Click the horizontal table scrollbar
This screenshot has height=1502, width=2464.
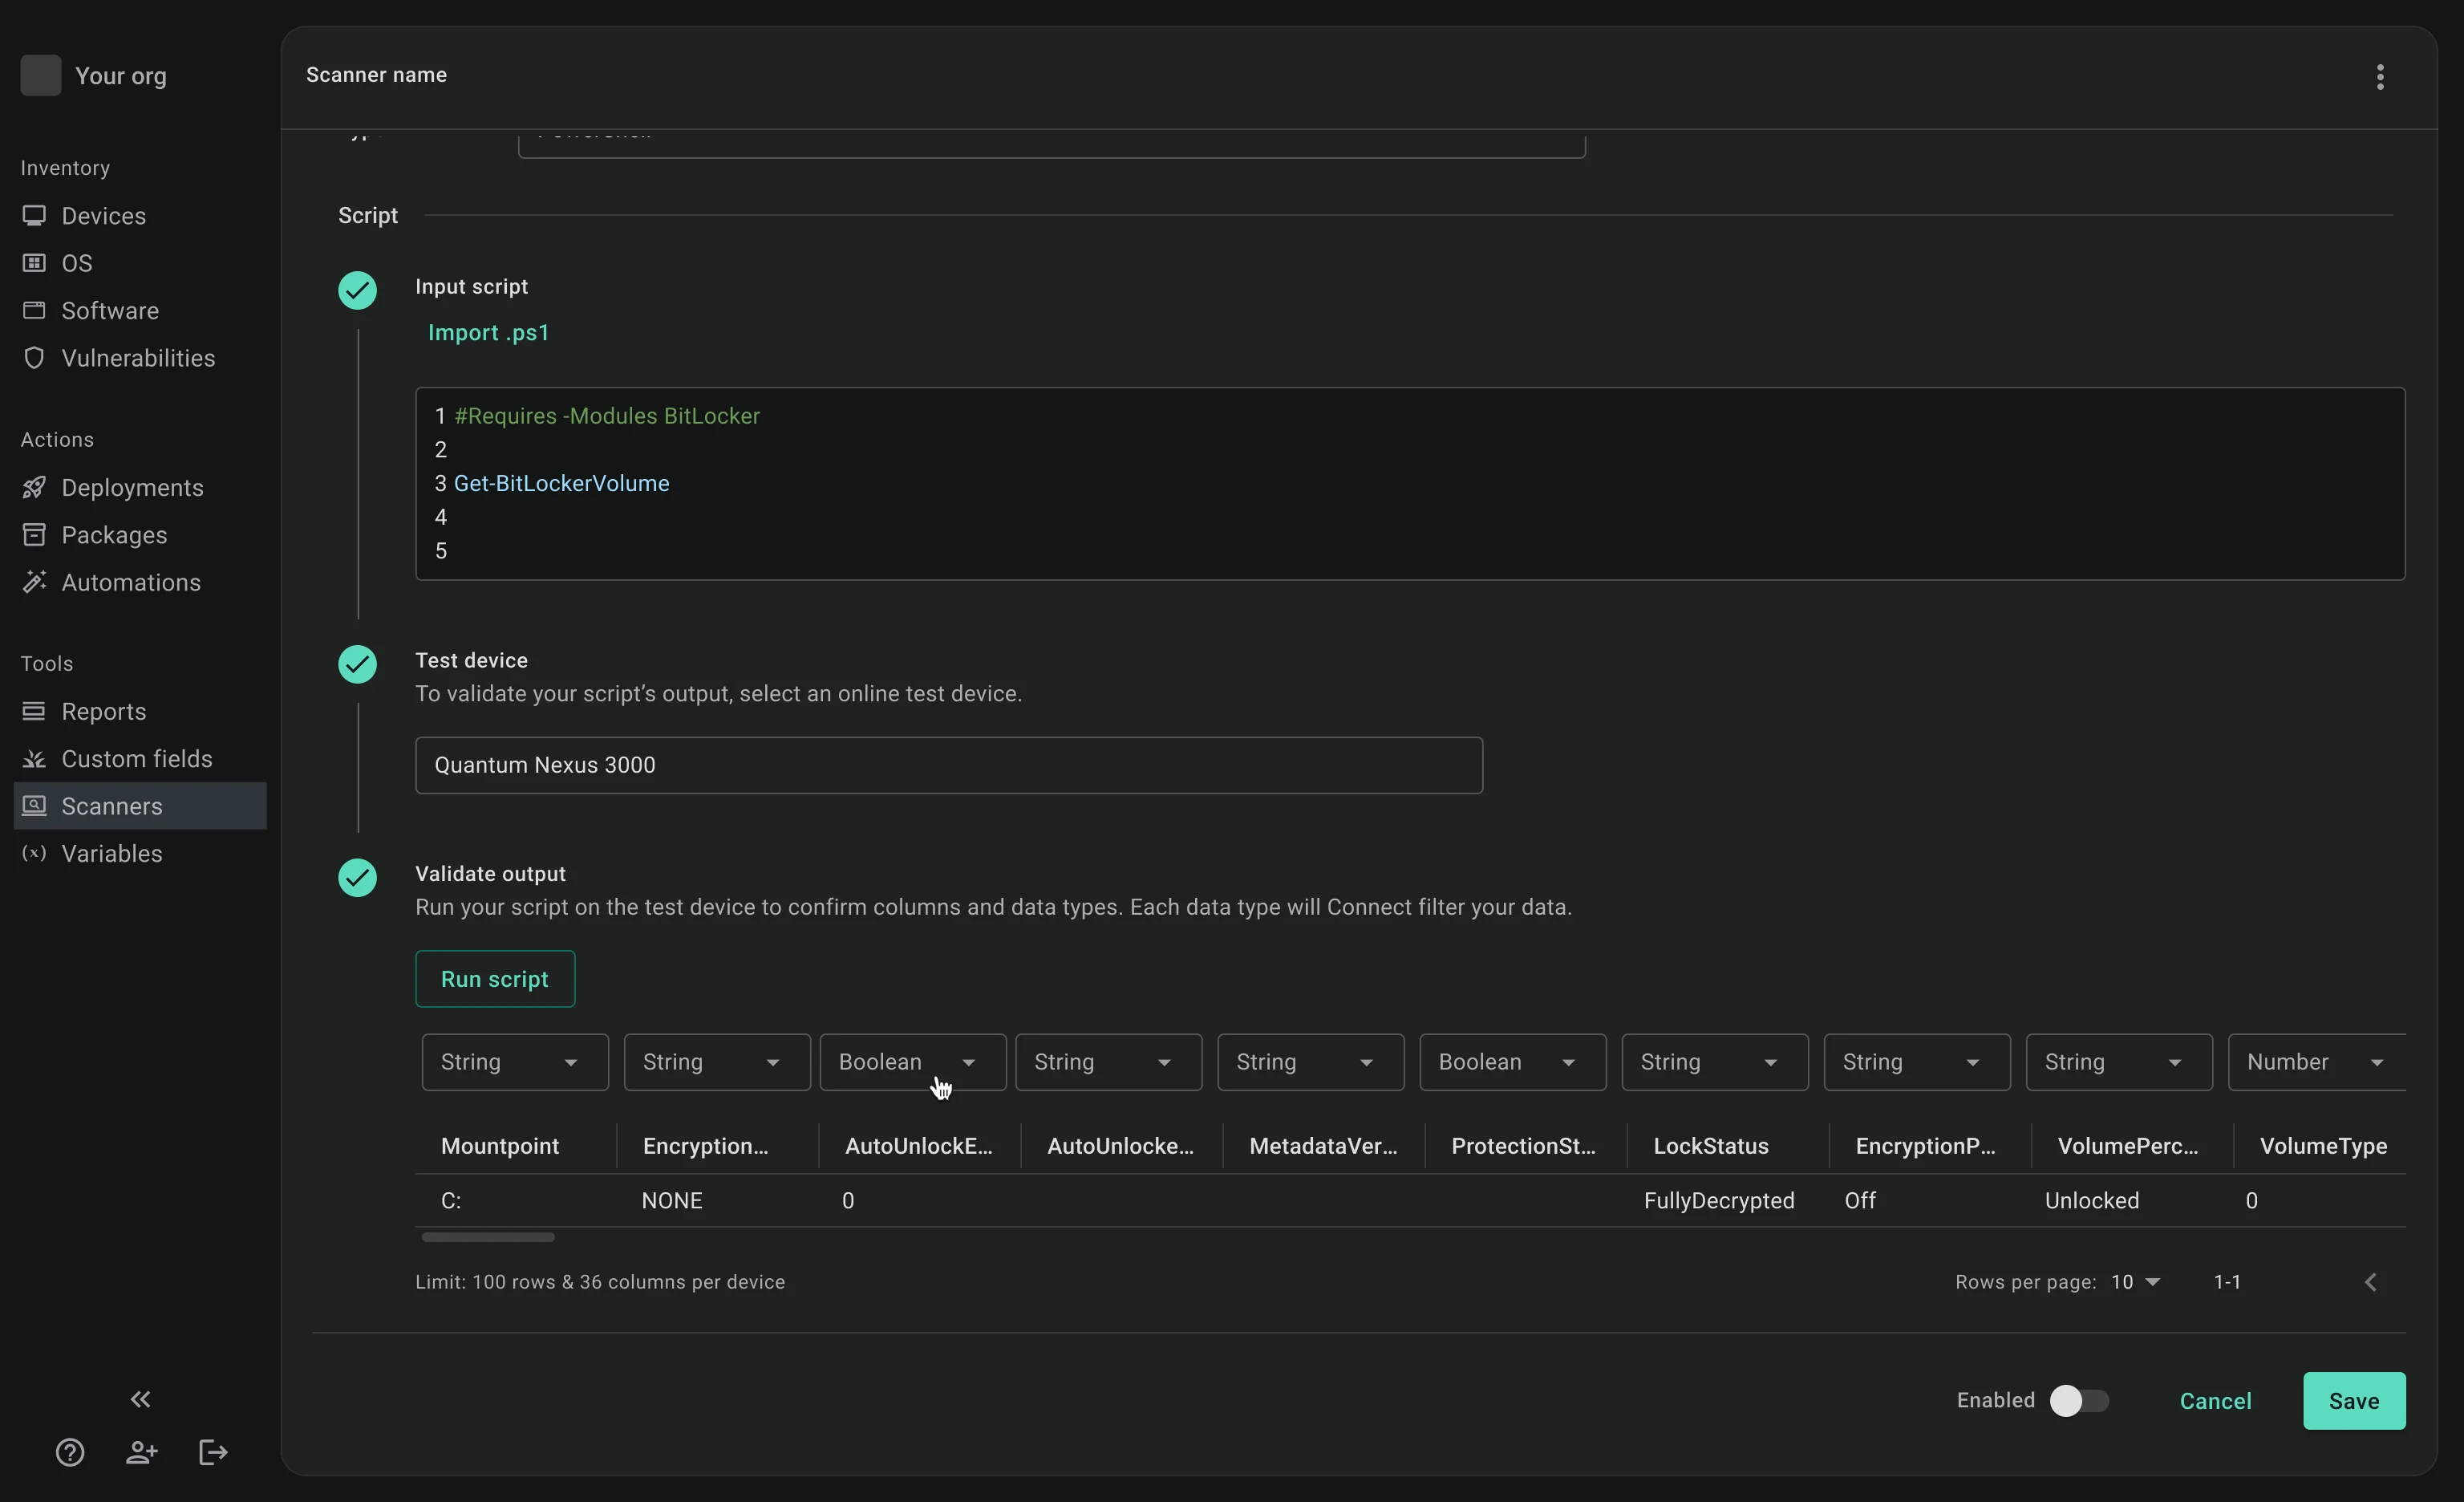[488, 1237]
